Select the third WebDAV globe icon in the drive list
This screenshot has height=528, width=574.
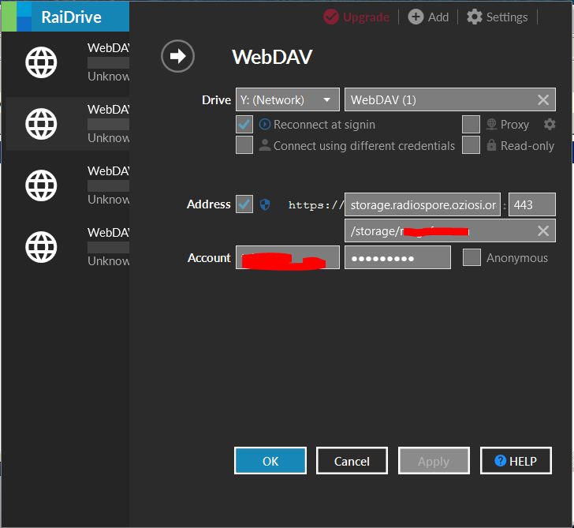tap(41, 185)
